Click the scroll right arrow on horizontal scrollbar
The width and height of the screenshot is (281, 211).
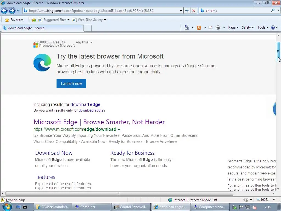point(274,194)
